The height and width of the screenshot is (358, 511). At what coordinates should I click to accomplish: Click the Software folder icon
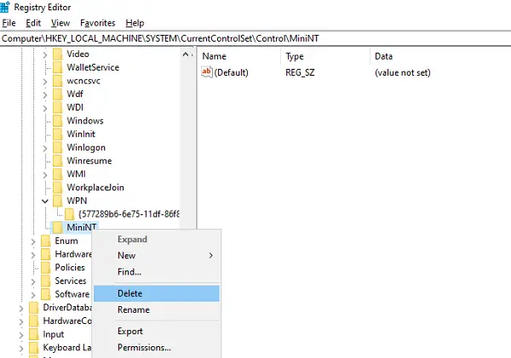click(x=46, y=294)
